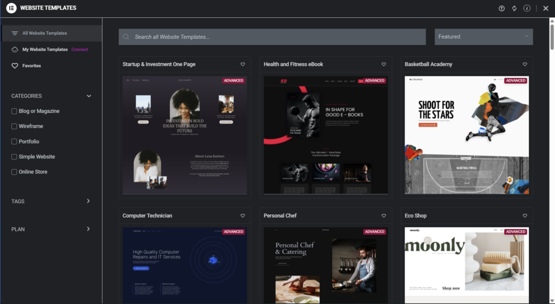
Task: Check the Blog or Magazine category
Action: click(15, 111)
